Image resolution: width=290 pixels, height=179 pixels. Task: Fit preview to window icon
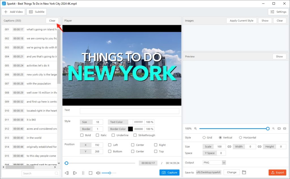click(279, 128)
